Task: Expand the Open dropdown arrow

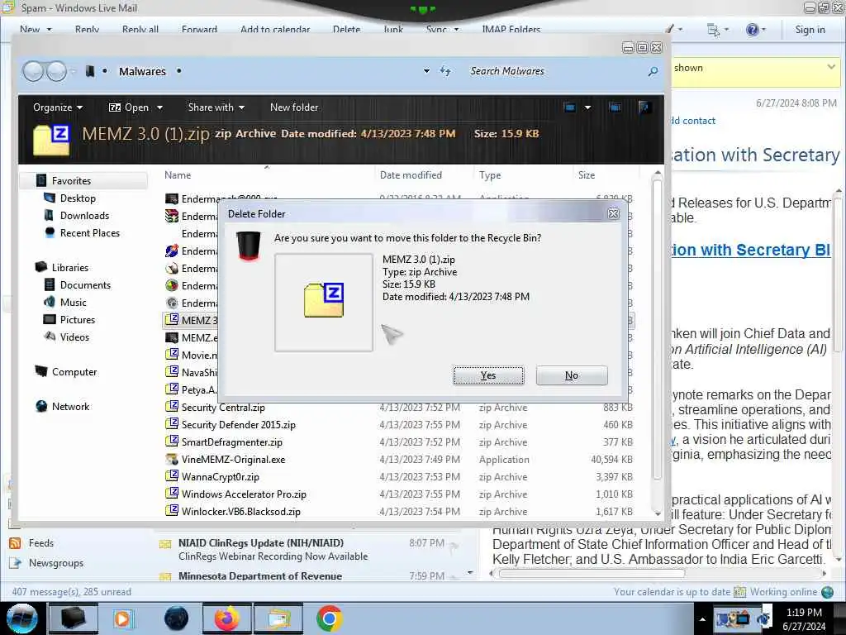Action: [x=159, y=107]
